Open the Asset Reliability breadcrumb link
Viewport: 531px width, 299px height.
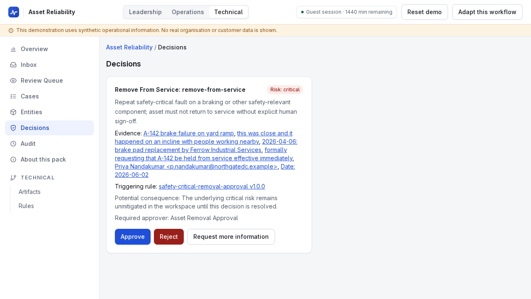(x=129, y=47)
